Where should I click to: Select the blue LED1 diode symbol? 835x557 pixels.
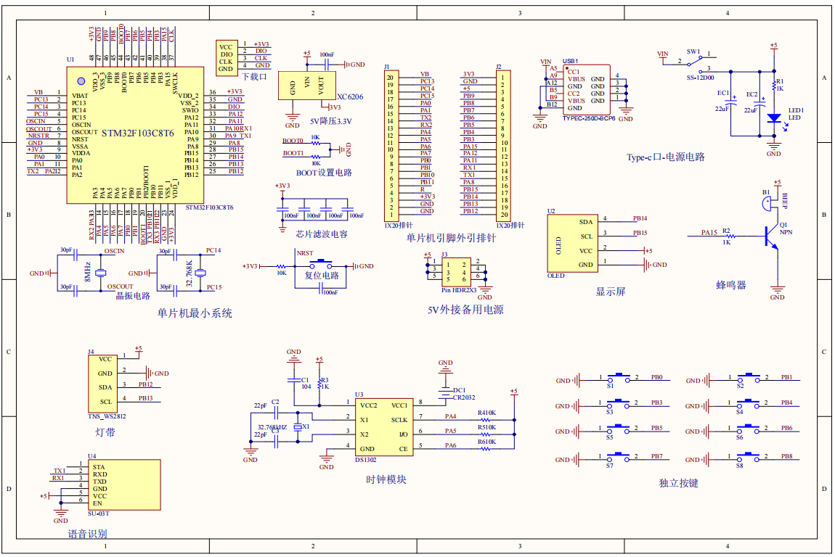[774, 117]
